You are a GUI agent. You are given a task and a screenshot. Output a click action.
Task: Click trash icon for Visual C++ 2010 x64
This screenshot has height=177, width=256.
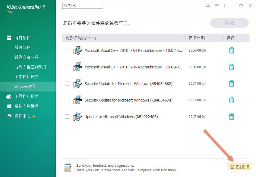[x=232, y=50]
